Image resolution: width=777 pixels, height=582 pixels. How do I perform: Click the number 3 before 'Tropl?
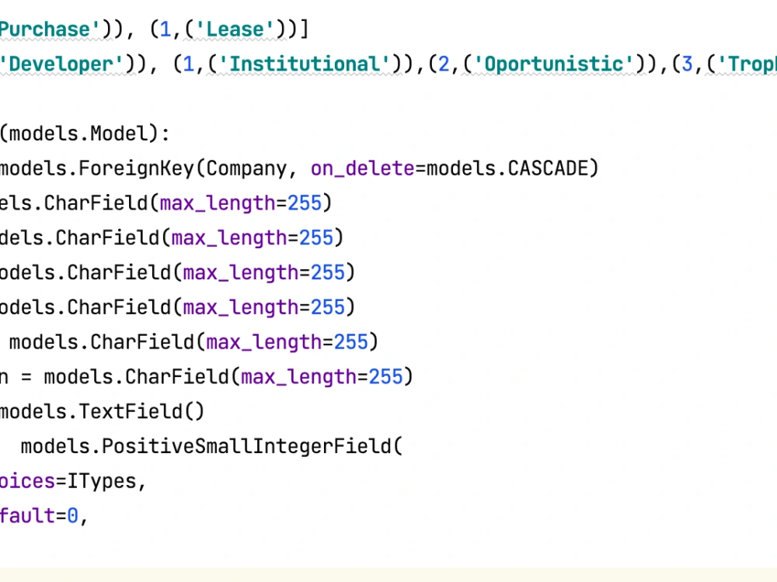point(687,64)
